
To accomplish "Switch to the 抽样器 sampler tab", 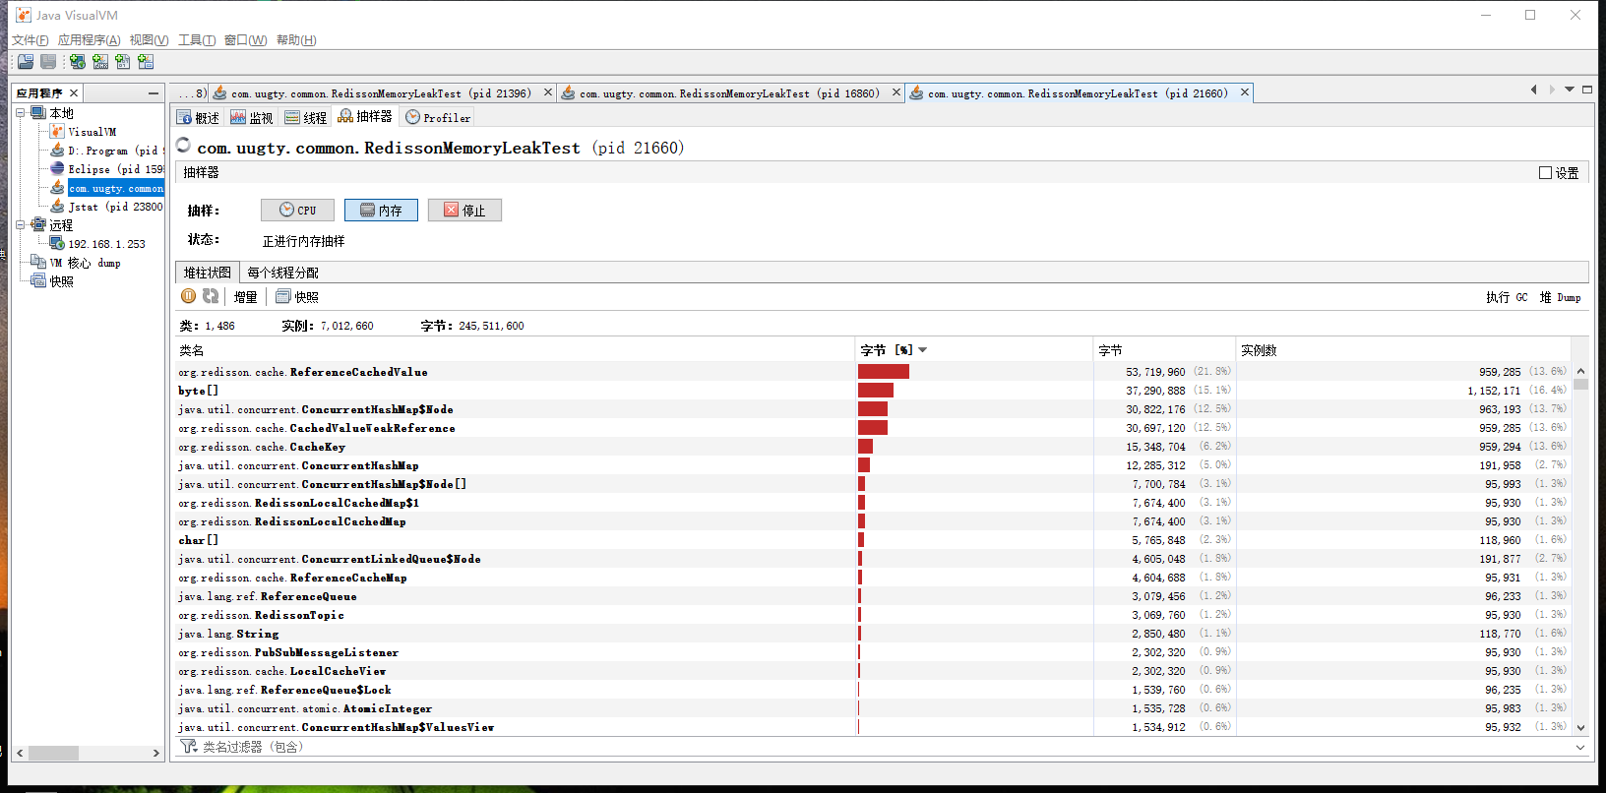I will point(365,116).
